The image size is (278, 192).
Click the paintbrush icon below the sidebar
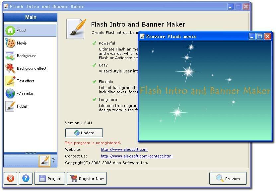pos(44,161)
